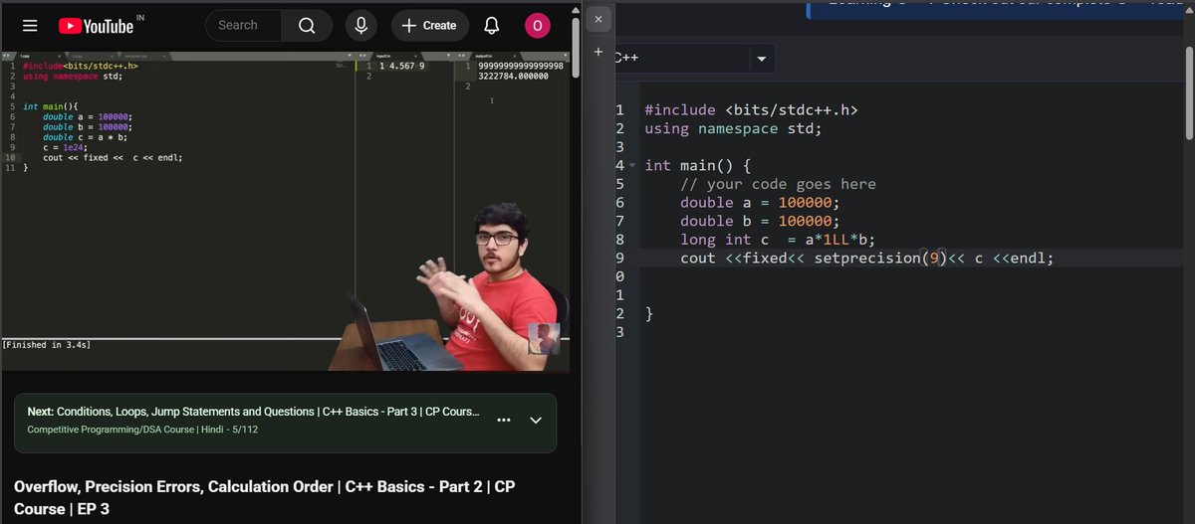Click the #include <bits/stdc++.h> line in right editor

coord(751,110)
